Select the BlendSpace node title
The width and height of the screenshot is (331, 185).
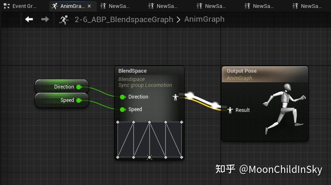click(x=132, y=71)
